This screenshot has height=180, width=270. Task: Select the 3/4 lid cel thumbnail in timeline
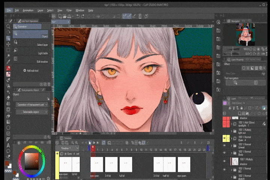[x=111, y=165]
